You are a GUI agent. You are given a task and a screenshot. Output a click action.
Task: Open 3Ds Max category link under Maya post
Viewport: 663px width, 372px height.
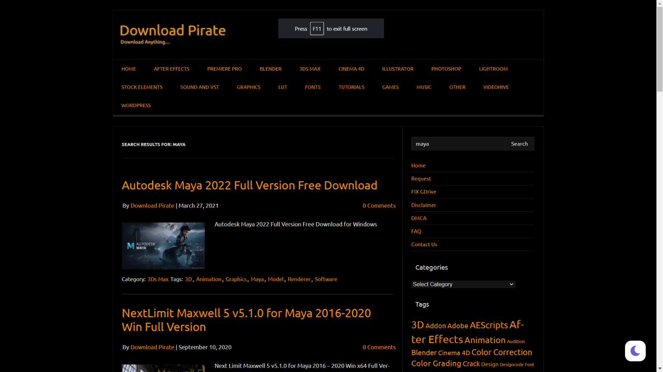click(158, 279)
